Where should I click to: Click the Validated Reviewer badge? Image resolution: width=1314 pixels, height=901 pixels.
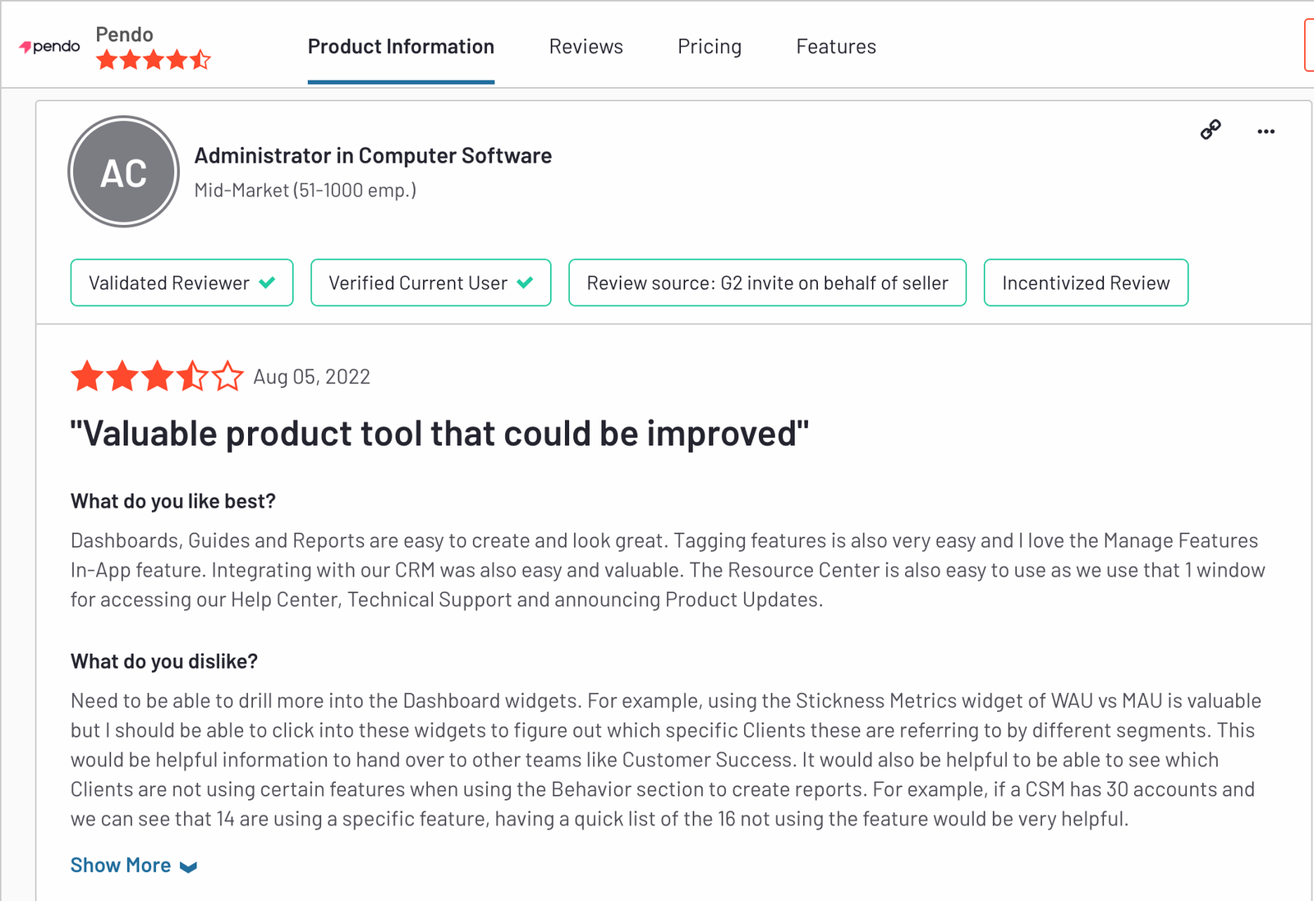[x=181, y=283]
